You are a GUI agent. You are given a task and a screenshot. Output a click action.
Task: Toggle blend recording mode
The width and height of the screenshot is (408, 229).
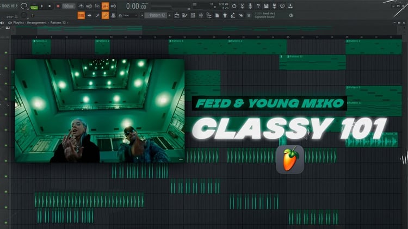click(x=114, y=6)
